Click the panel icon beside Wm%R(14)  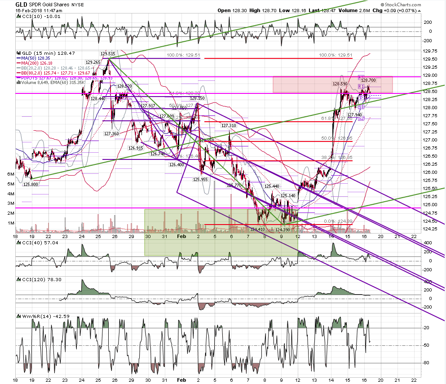click(19, 317)
